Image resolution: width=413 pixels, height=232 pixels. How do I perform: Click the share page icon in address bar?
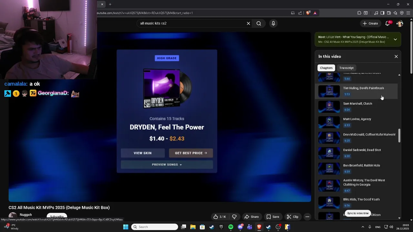pos(300,13)
